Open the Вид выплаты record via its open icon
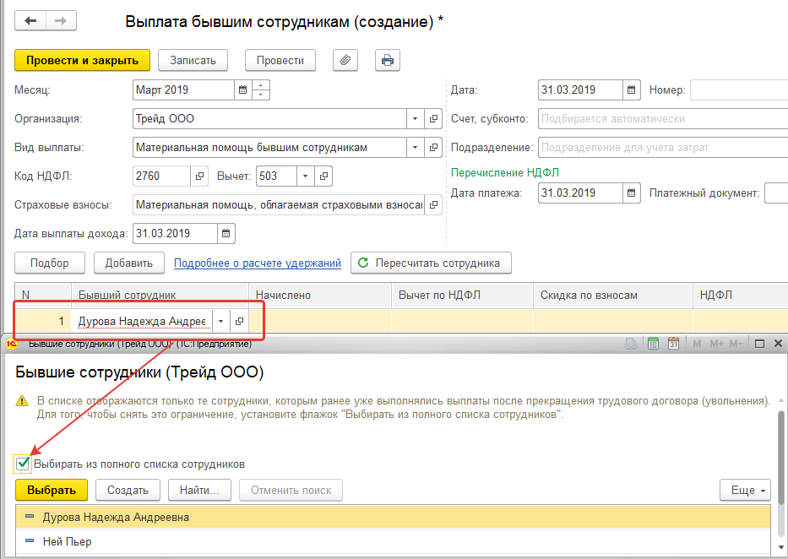This screenshot has width=788, height=559. coord(433,147)
